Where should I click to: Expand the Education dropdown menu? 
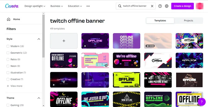(75, 6)
